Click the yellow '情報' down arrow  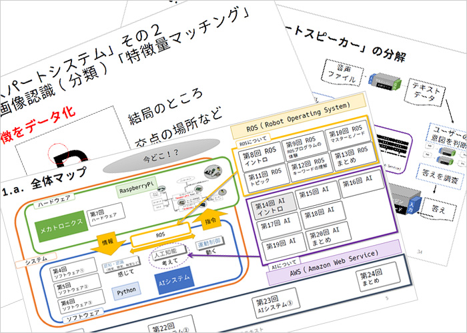point(108,243)
